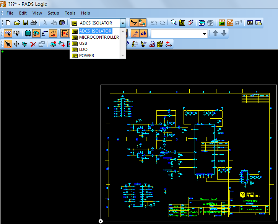Toggle Nets selection filter
278x224 pixels.
coord(45,33)
